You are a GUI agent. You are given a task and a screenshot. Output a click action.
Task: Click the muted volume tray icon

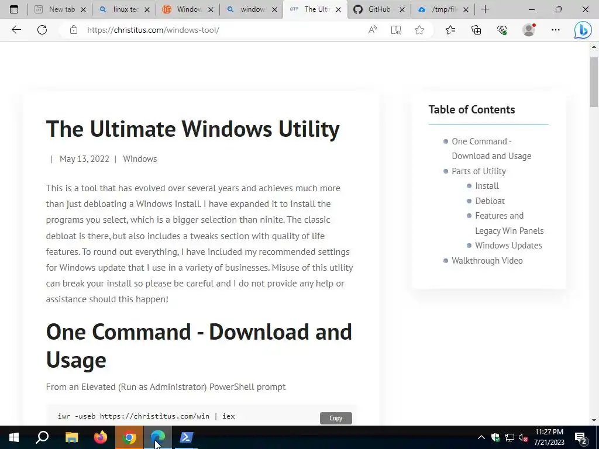523,437
